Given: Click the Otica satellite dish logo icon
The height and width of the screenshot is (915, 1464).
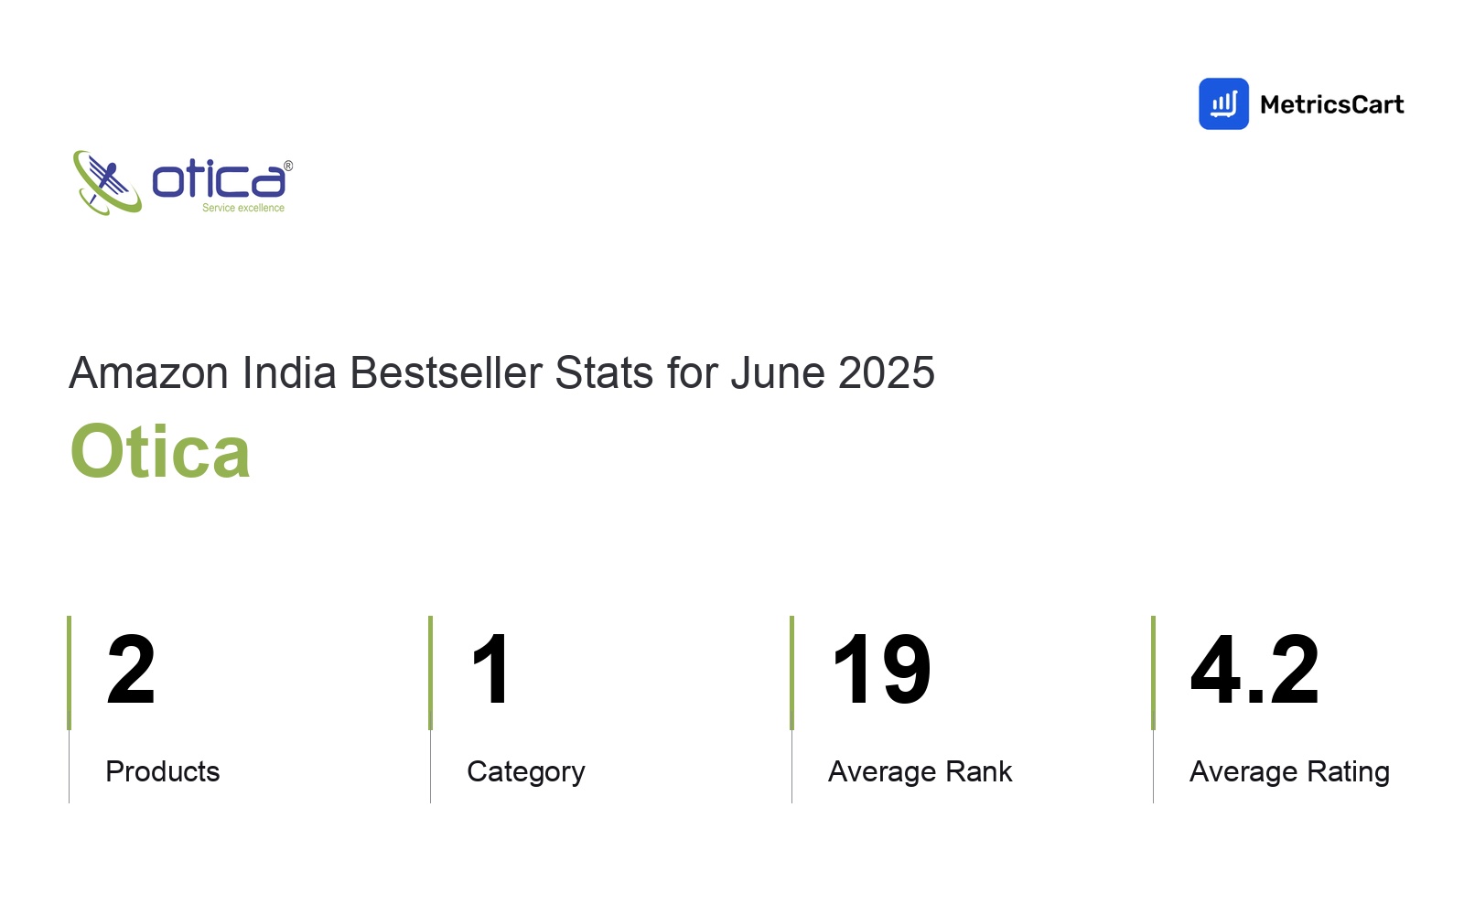Looking at the screenshot, I should tap(107, 183).
